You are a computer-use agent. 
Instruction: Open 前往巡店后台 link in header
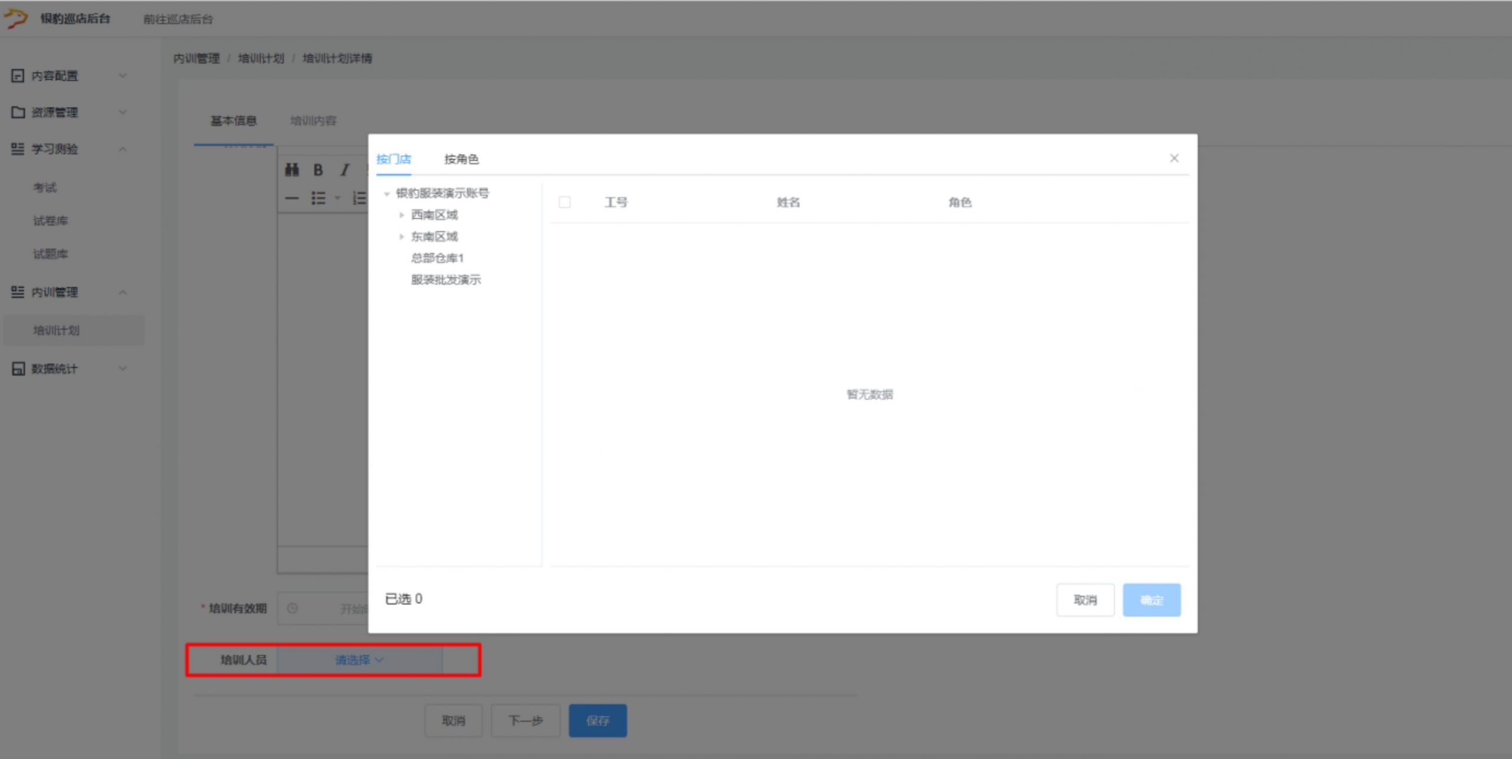[178, 19]
